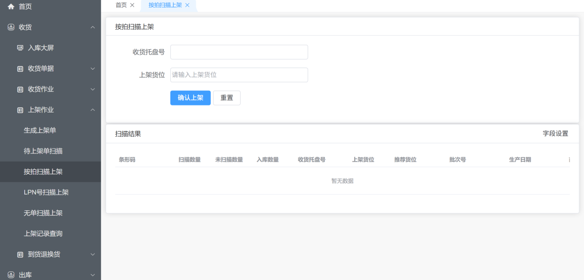Image resolution: width=584 pixels, height=280 pixels.
Task: Open 上架记录查询 menu item
Action: coord(43,234)
